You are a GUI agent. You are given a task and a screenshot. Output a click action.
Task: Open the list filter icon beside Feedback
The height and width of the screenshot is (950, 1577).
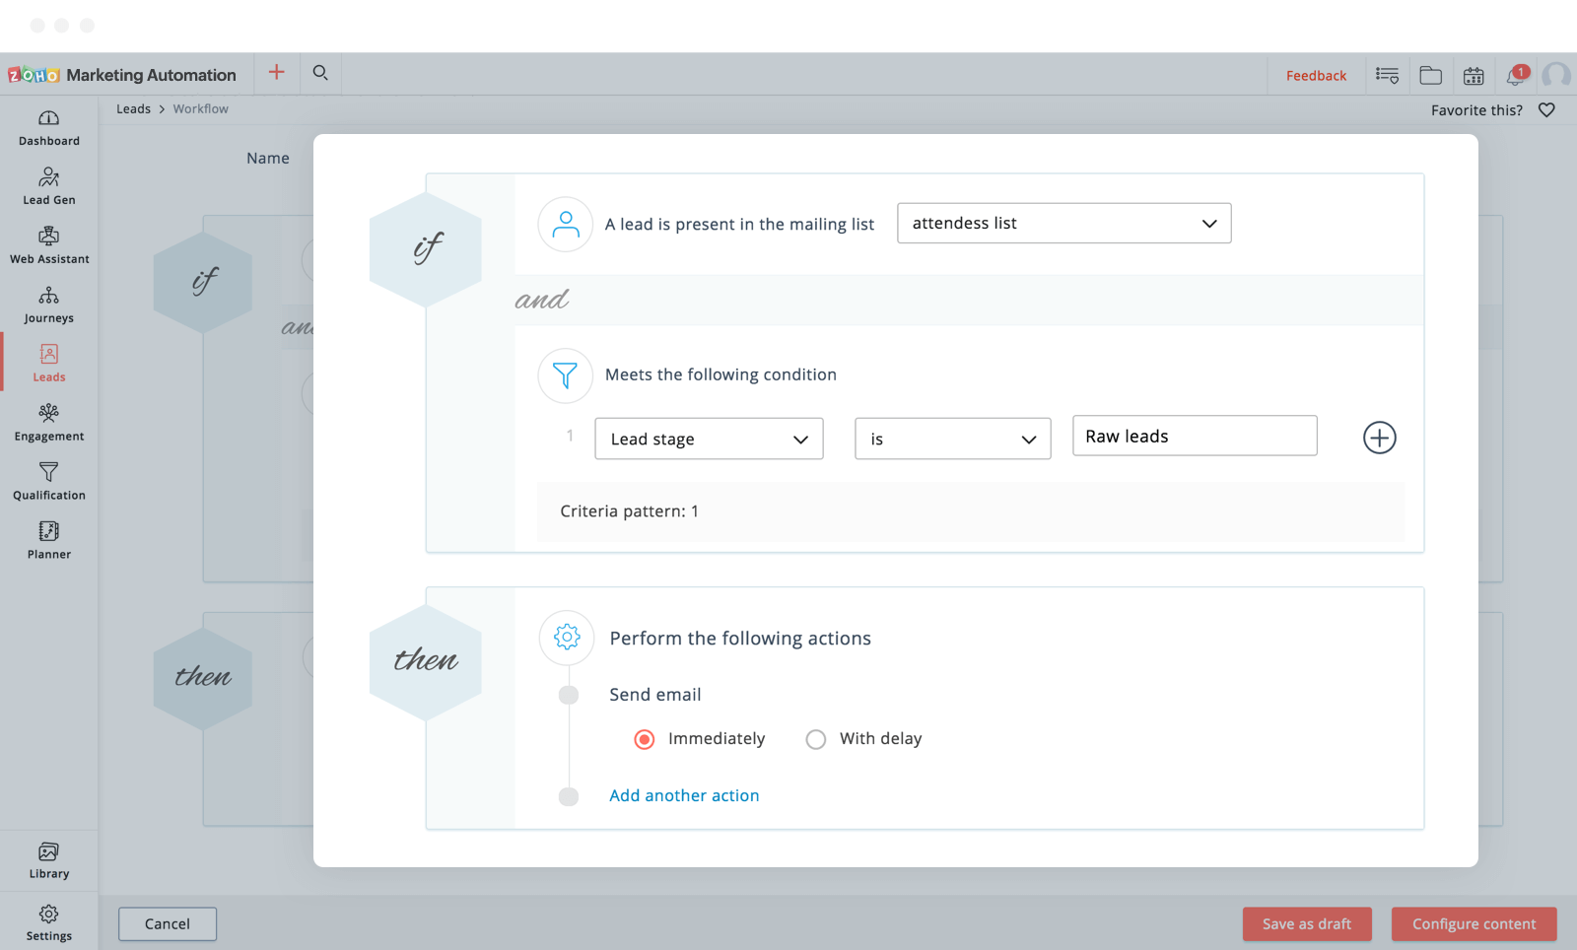pos(1387,76)
